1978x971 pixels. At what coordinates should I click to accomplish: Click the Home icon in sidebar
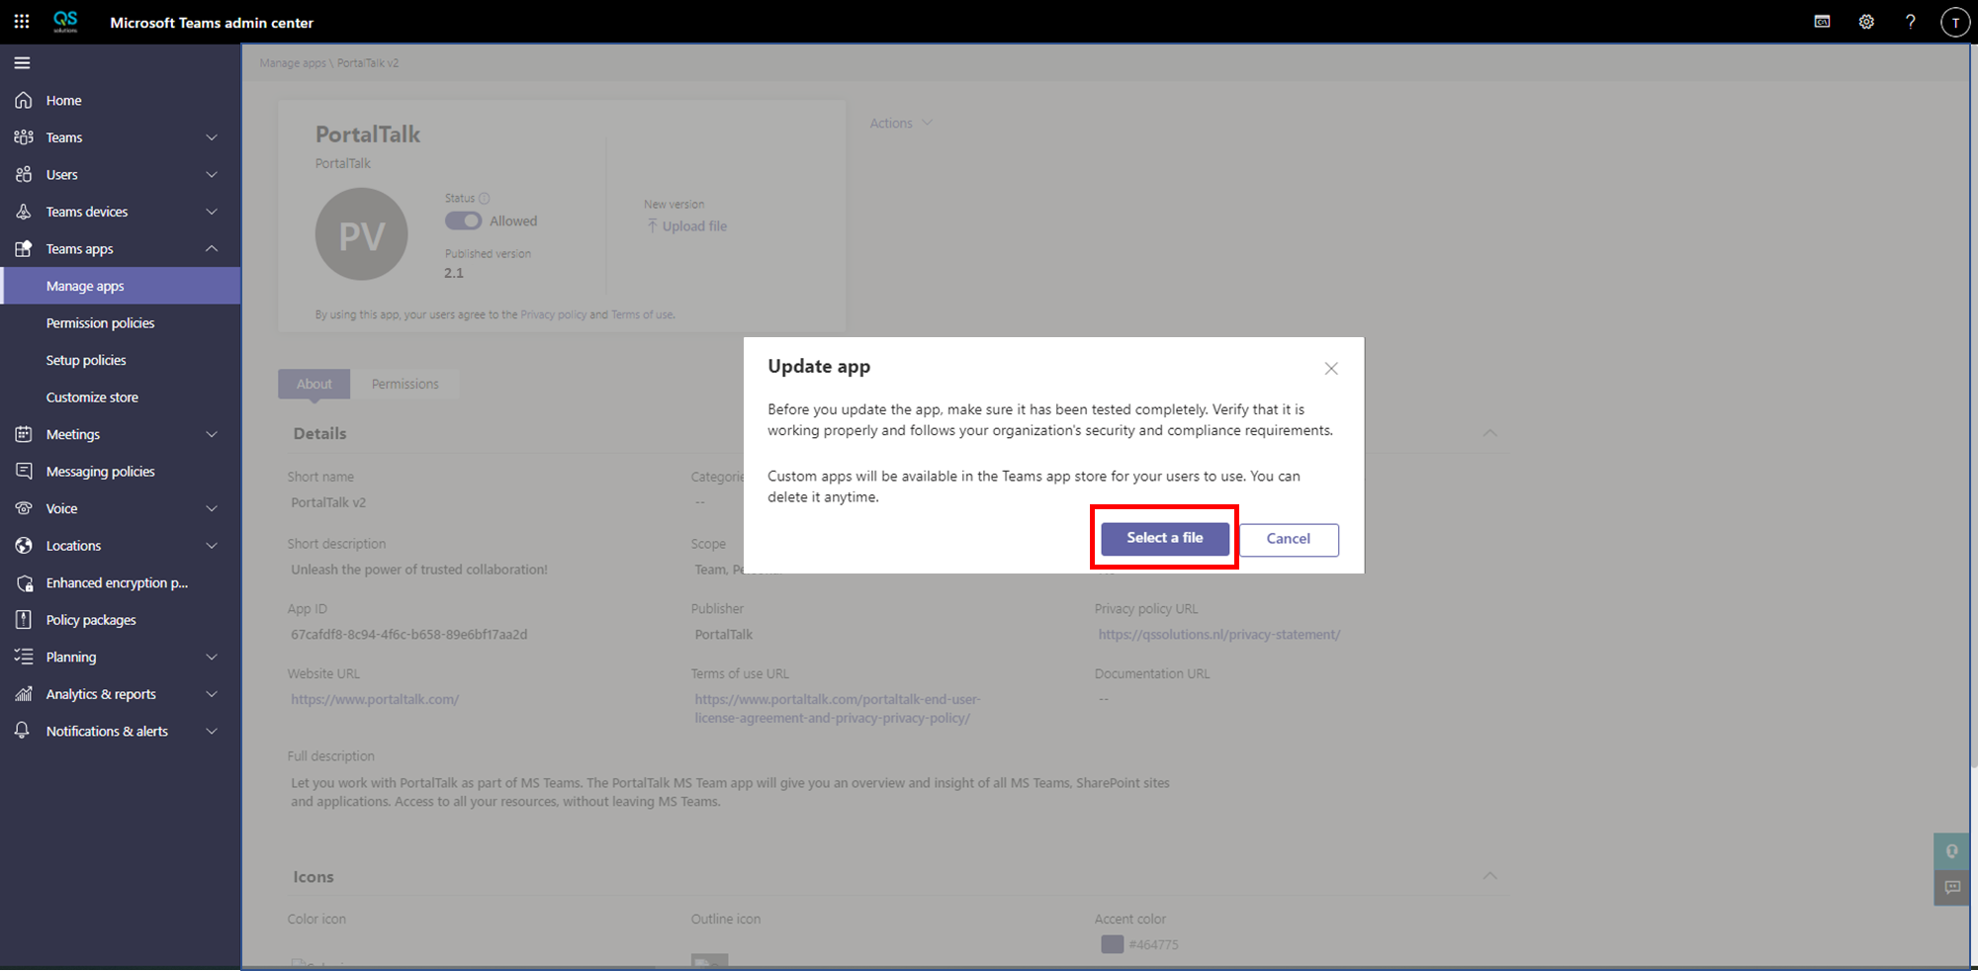coord(24,100)
